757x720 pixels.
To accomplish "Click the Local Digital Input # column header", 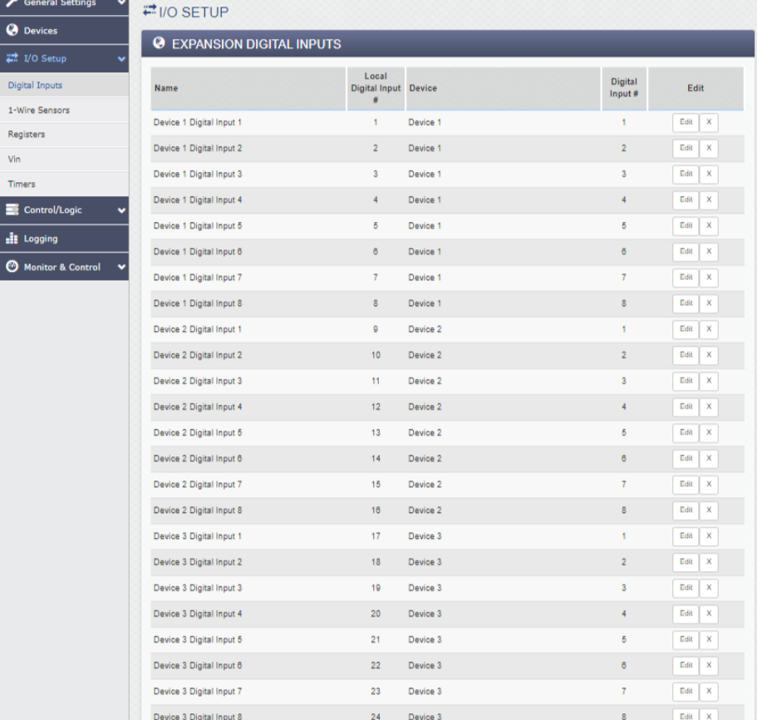I will (376, 88).
